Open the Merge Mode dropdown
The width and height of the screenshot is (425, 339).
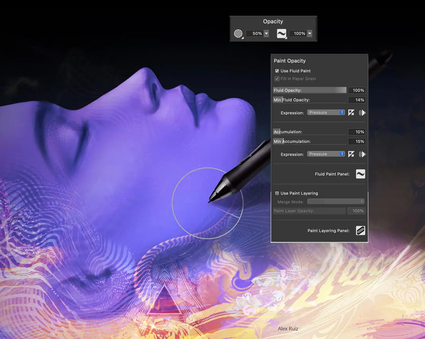click(x=336, y=201)
